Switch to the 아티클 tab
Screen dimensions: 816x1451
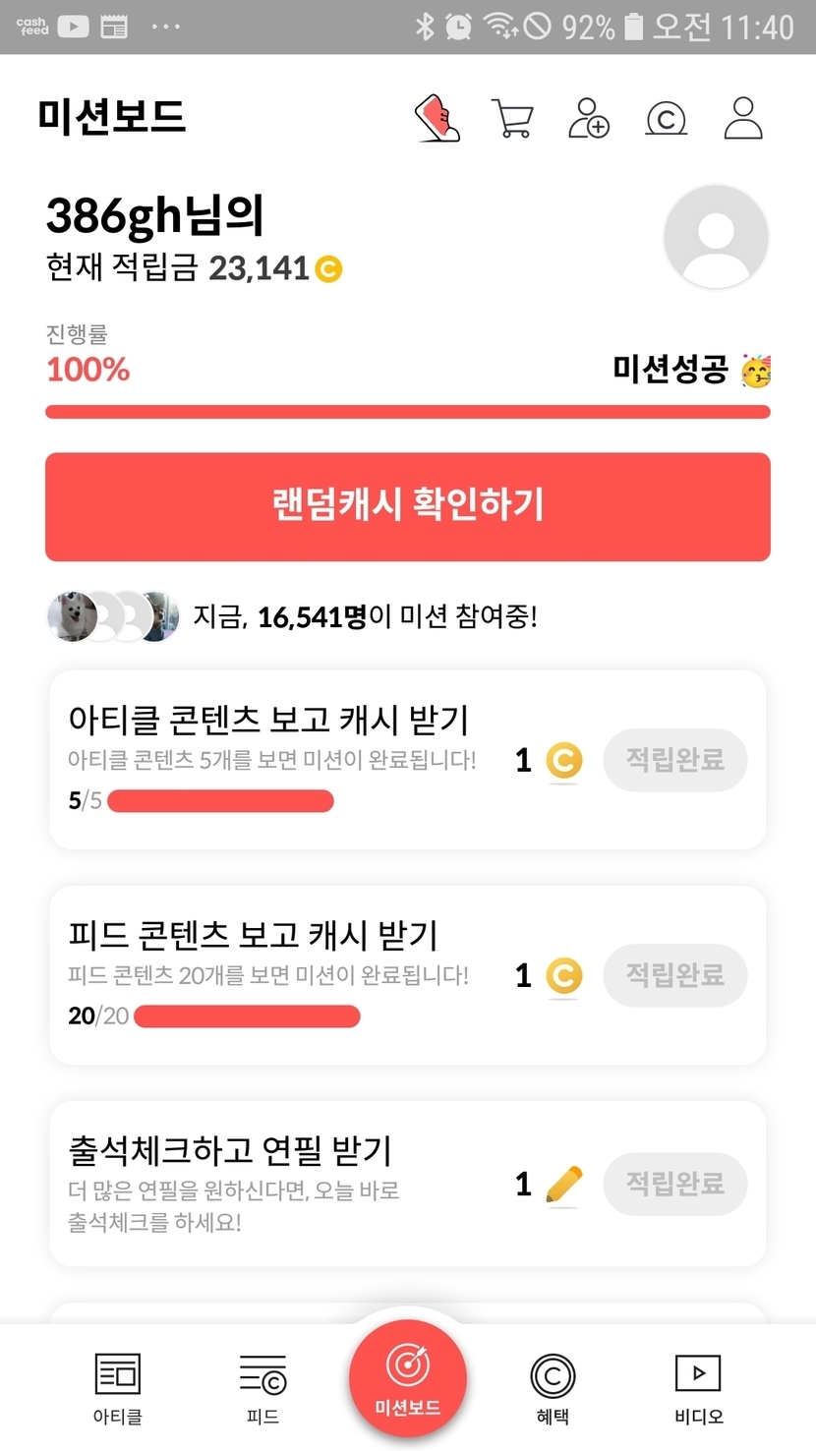coord(117,1387)
